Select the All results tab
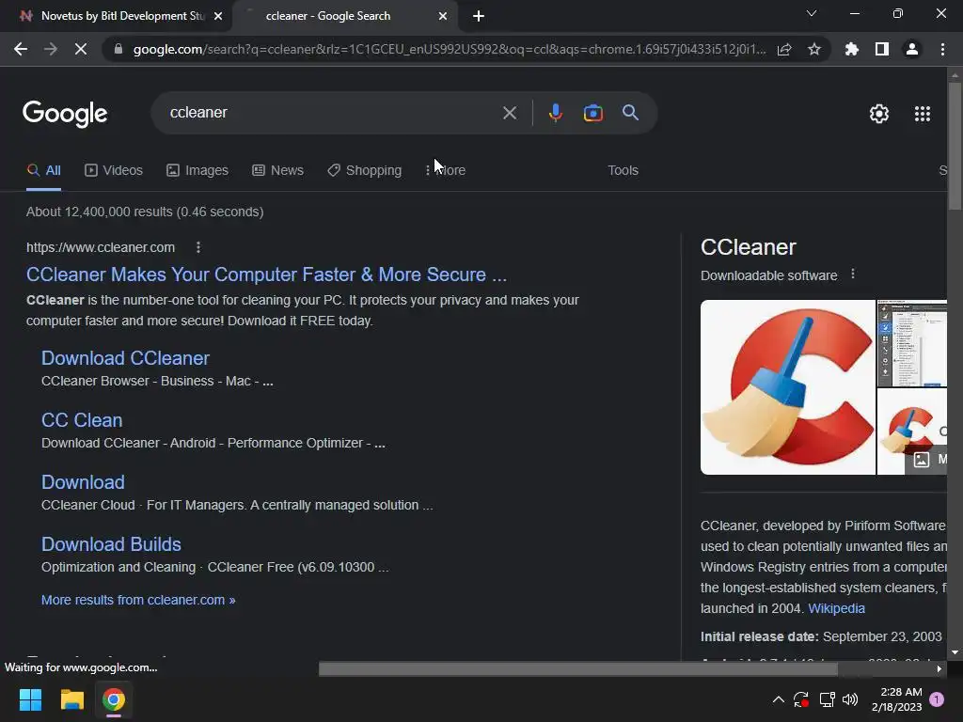963x722 pixels. click(43, 170)
